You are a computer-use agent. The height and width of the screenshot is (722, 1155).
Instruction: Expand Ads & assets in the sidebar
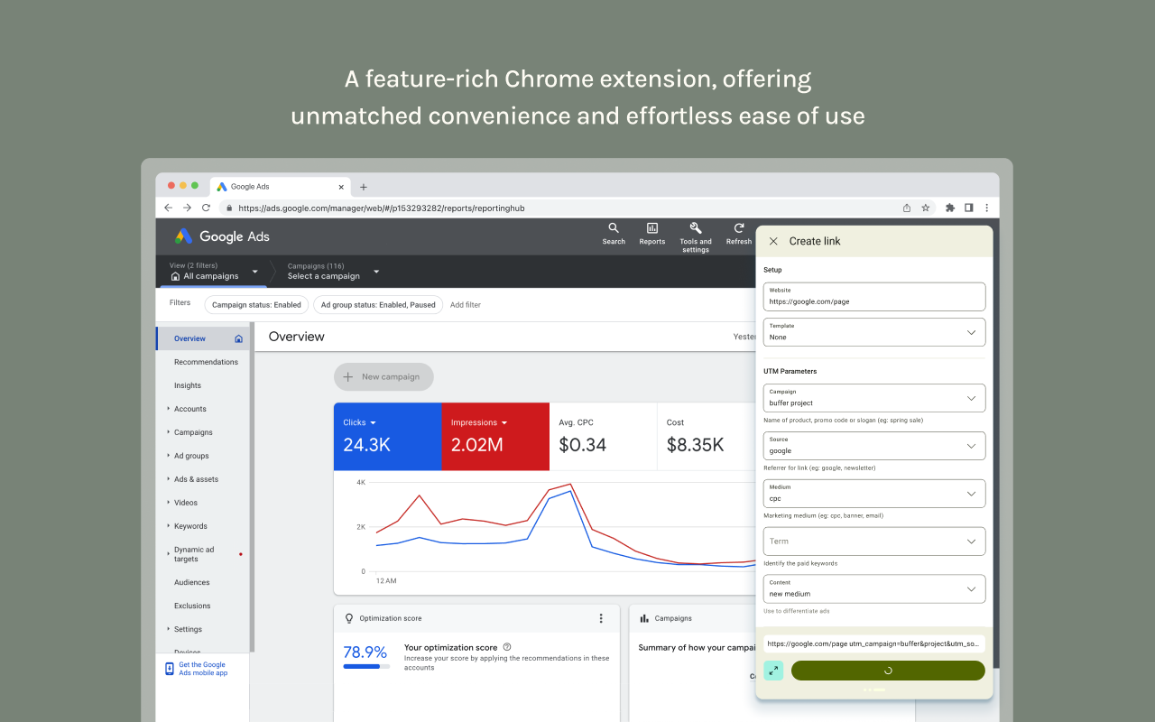pyautogui.click(x=169, y=479)
